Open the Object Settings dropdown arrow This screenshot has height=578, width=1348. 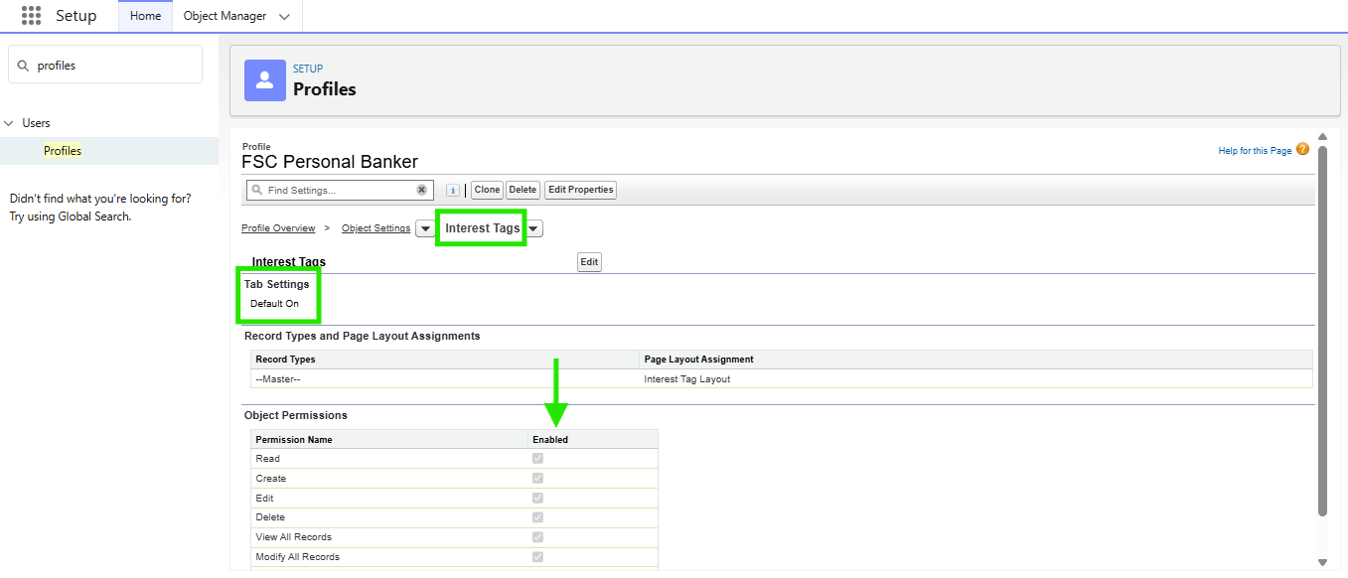click(x=424, y=228)
